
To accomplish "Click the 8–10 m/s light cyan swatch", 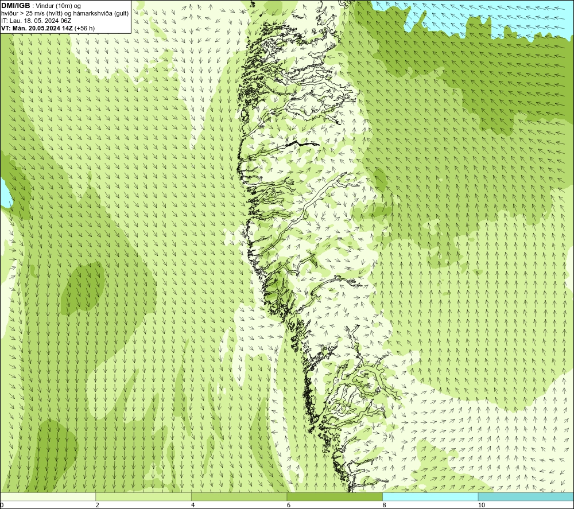I will click(x=430, y=496).
